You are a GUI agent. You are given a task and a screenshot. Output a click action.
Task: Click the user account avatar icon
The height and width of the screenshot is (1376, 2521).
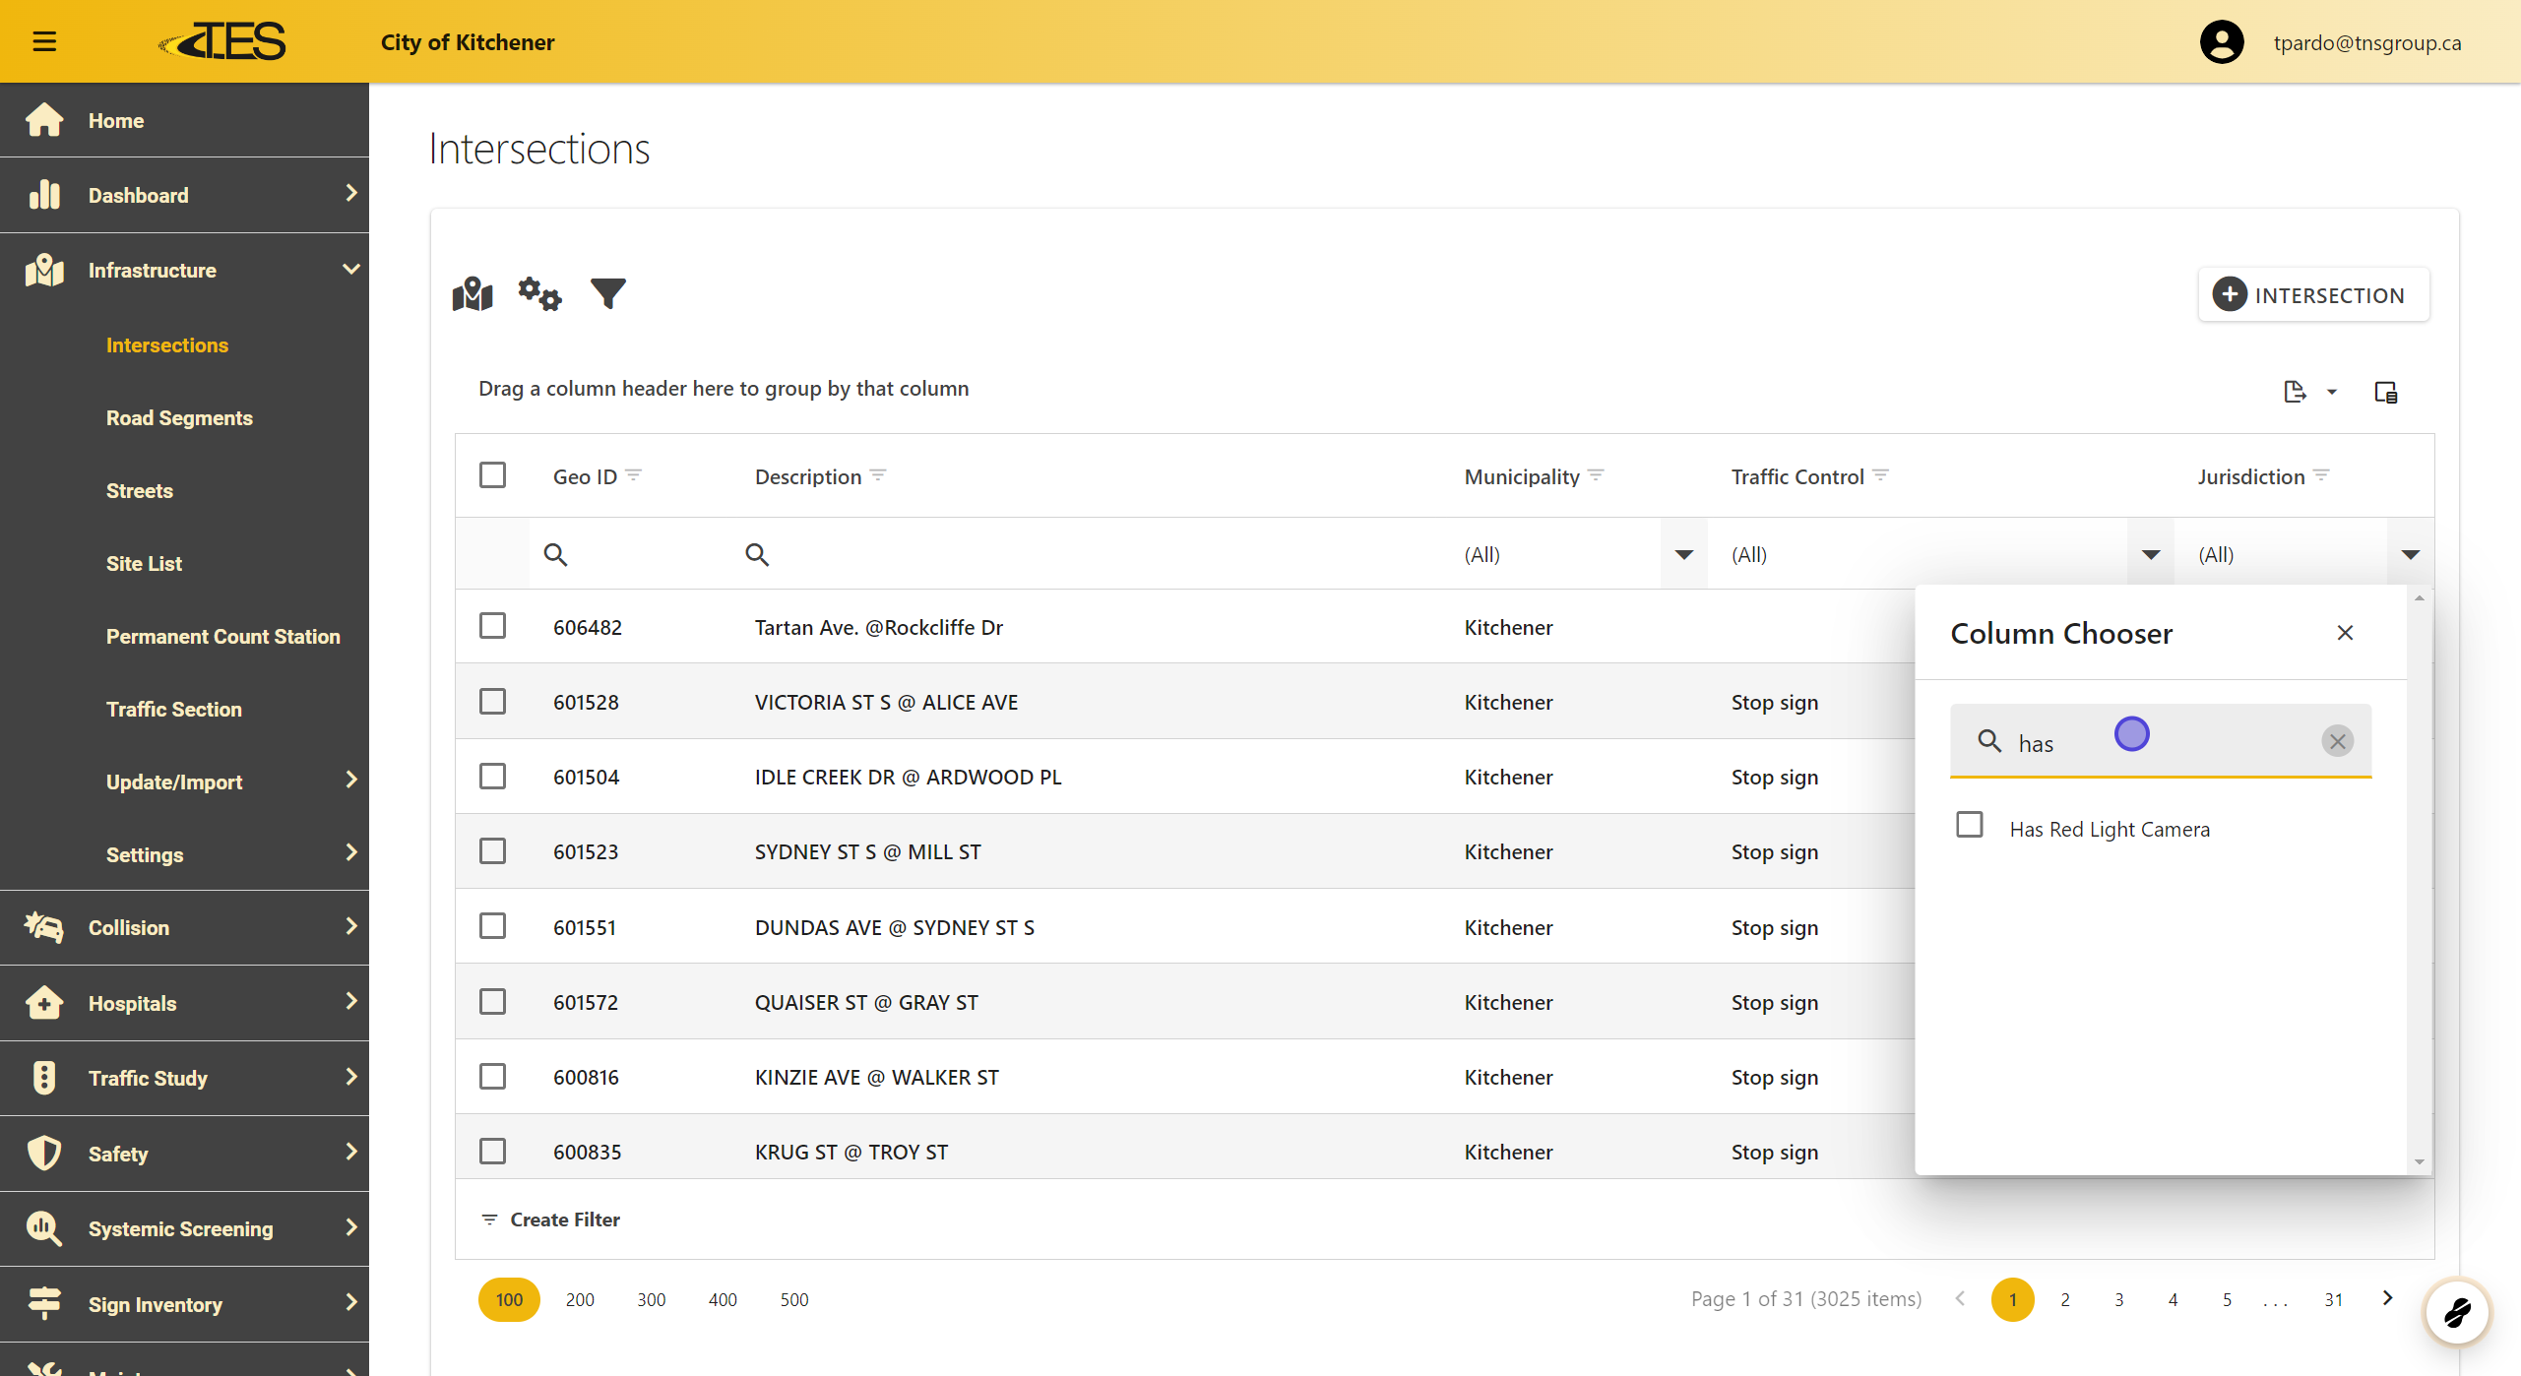2221,42
